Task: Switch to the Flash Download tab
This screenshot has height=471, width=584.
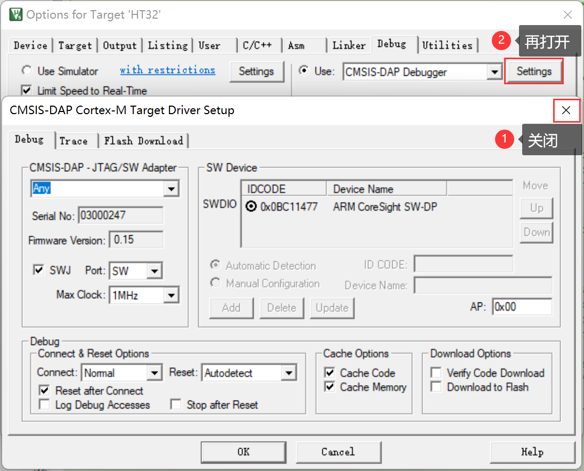Action: (x=143, y=141)
